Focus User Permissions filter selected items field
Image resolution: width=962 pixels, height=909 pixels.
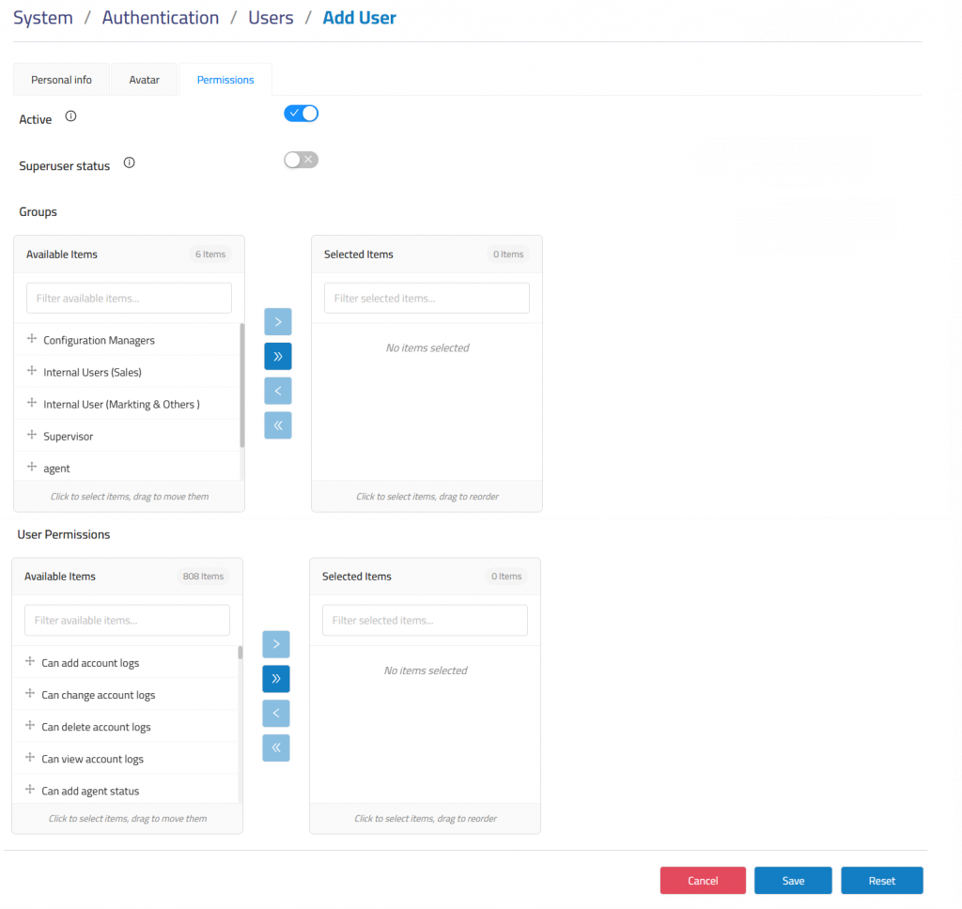click(x=425, y=620)
